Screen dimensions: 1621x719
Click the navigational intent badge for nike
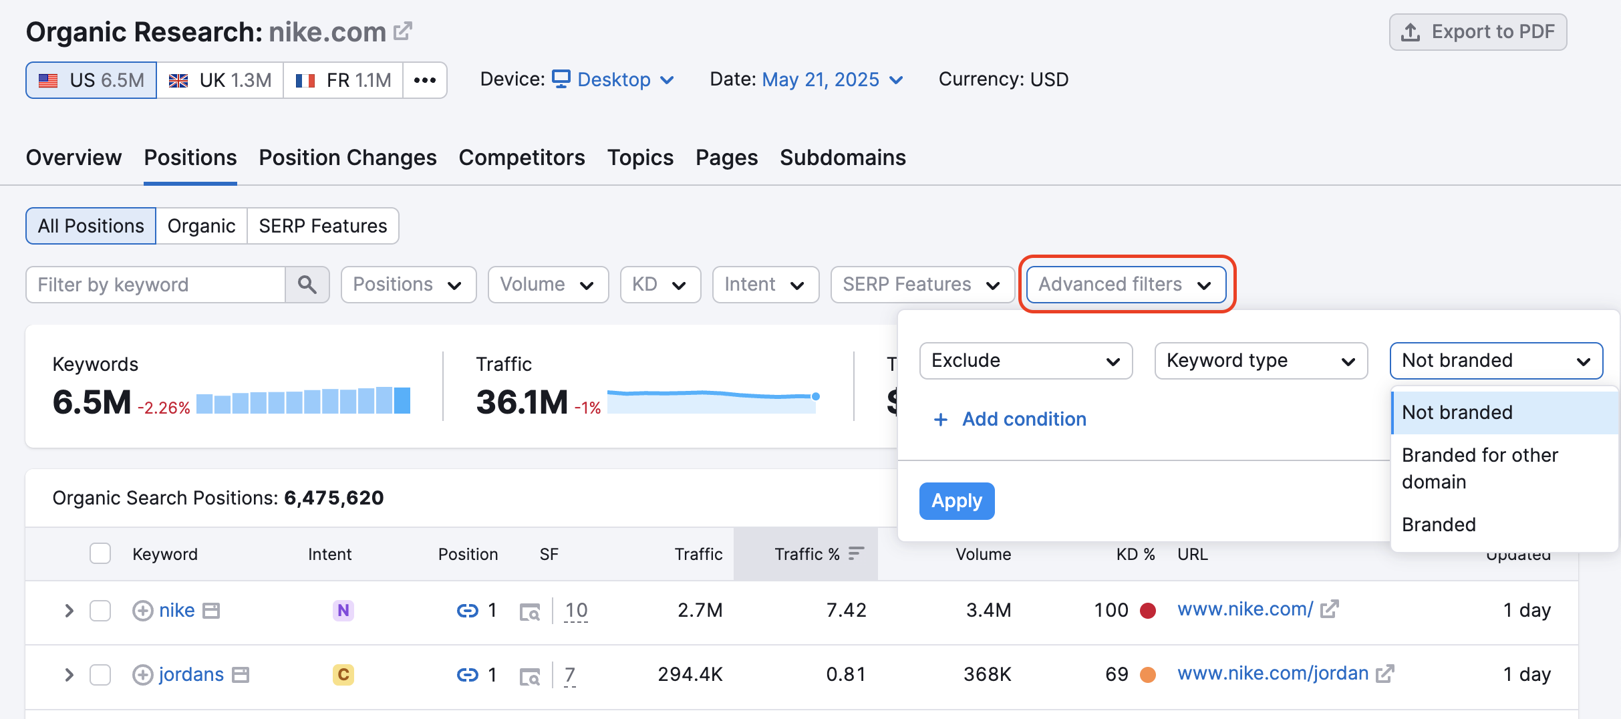(343, 610)
